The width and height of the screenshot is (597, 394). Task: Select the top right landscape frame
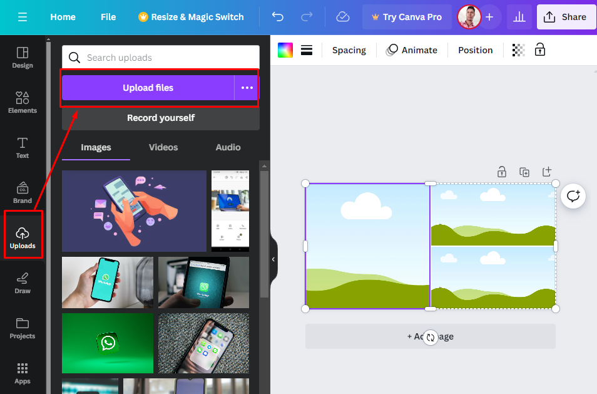click(x=493, y=215)
